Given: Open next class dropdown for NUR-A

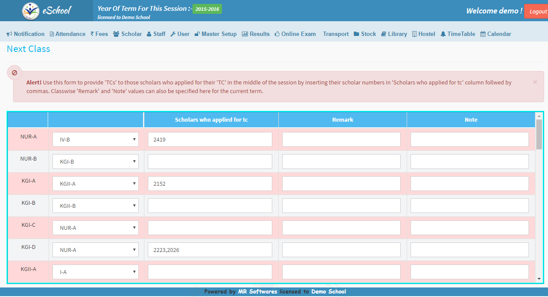Looking at the screenshot, I should pos(95,139).
